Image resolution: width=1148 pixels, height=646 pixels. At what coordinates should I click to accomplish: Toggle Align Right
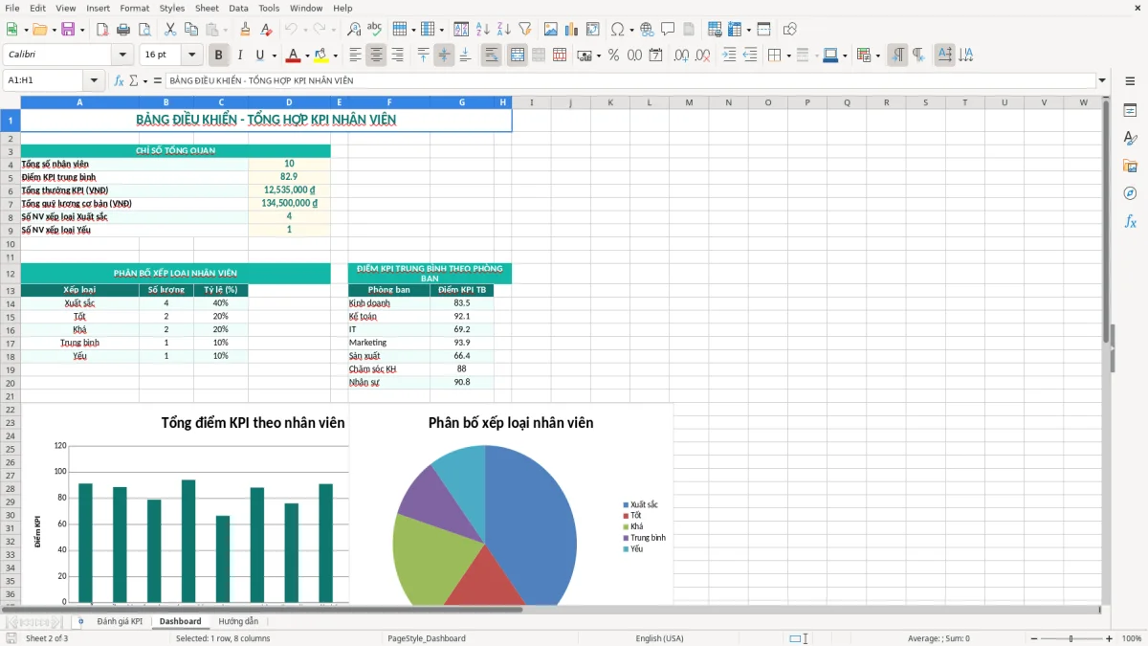397,56
